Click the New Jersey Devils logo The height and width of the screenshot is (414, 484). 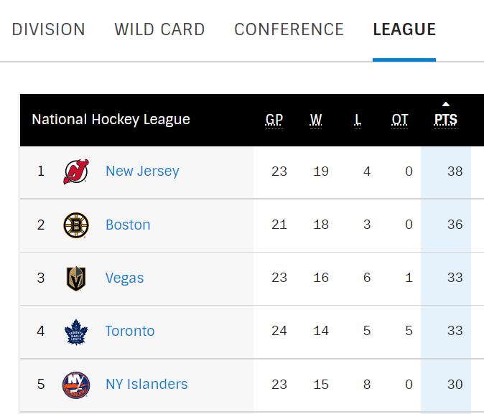[76, 171]
